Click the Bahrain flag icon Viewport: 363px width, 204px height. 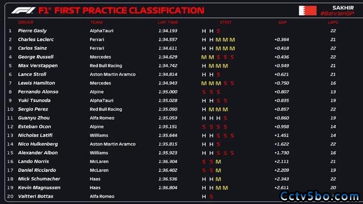tap(307, 11)
